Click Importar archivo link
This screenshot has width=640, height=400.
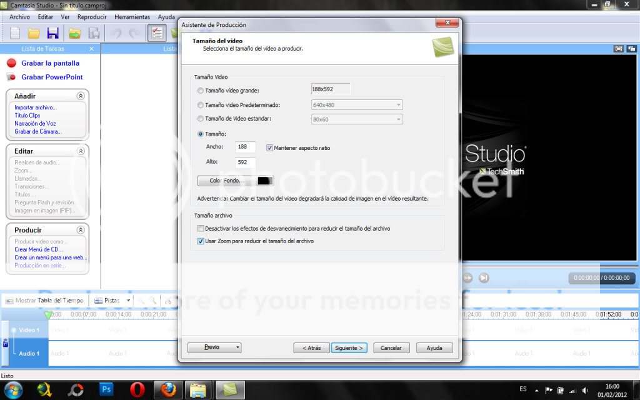click(36, 107)
